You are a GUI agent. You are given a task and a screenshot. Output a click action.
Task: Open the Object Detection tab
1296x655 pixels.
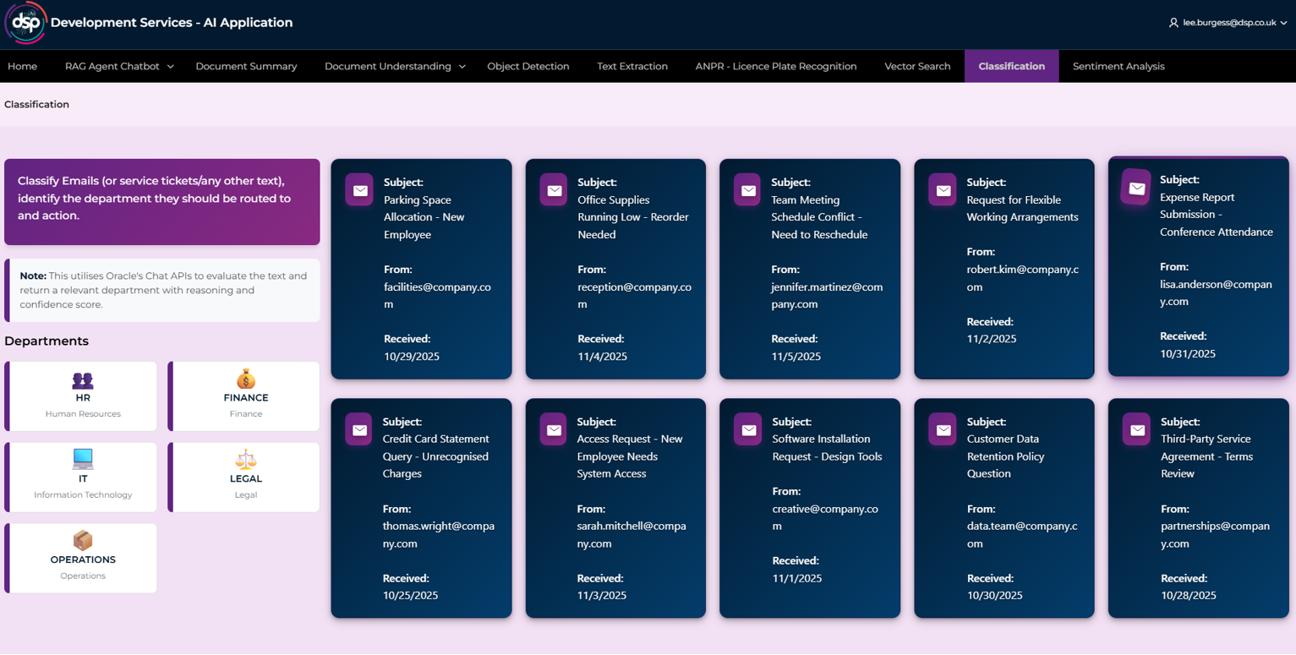[528, 65]
